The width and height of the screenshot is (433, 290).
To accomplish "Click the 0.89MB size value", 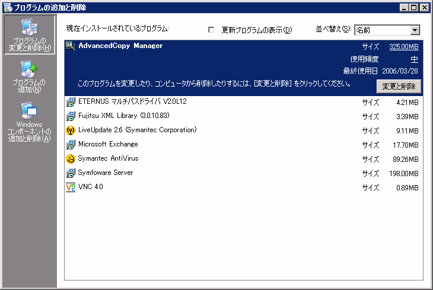I will tap(407, 188).
